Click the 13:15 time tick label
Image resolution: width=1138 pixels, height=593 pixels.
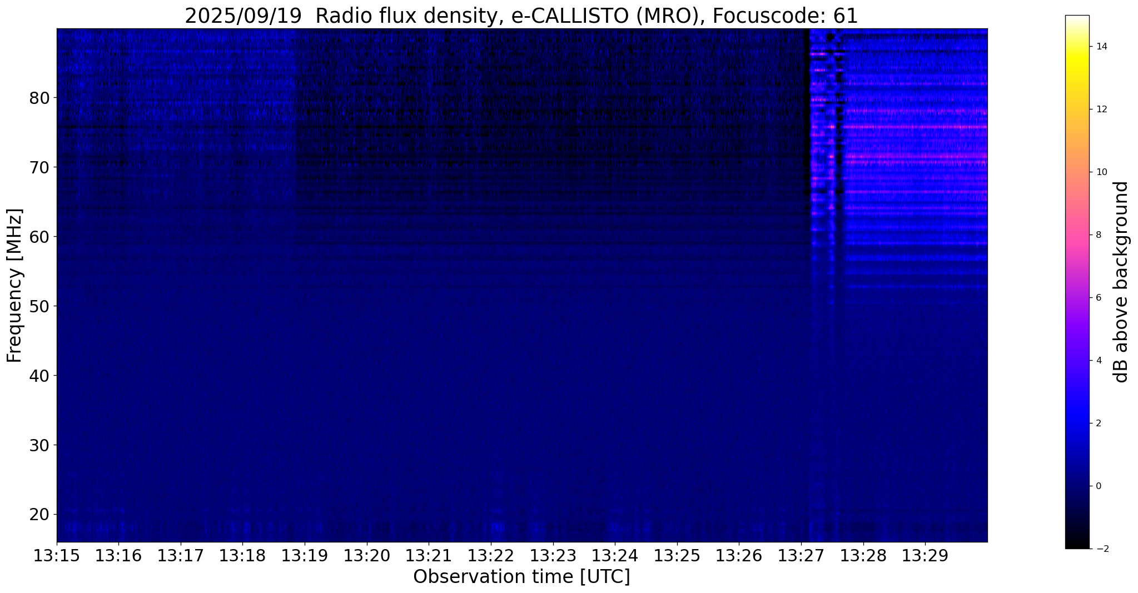tap(57, 556)
